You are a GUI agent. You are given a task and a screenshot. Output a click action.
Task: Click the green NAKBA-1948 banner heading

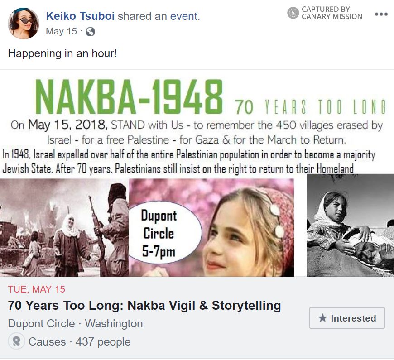click(x=129, y=98)
